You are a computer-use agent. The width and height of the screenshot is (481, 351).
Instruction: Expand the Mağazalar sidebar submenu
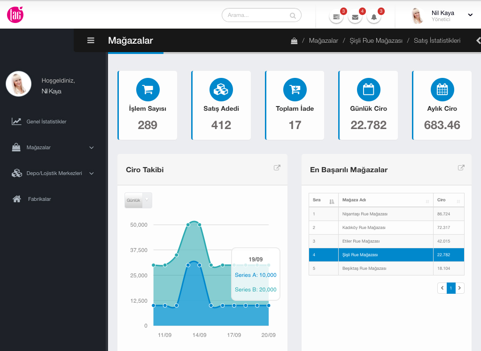point(92,148)
